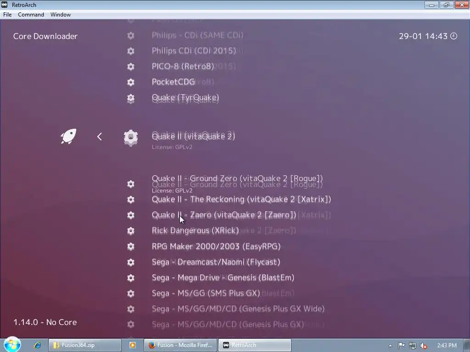
Task: Click the gear icon beside Quake II (vitaQuake 2)
Action: (131, 137)
